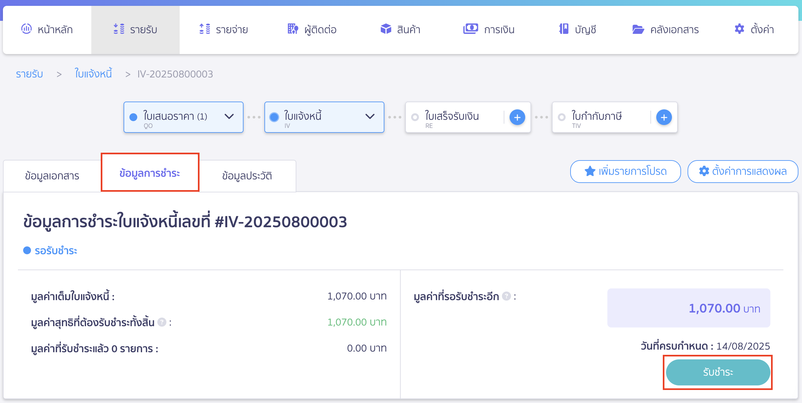The width and height of the screenshot is (802, 403).
Task: Click help icon next to มูลค่าที่รอรับชำระอีก
Action: (x=506, y=296)
